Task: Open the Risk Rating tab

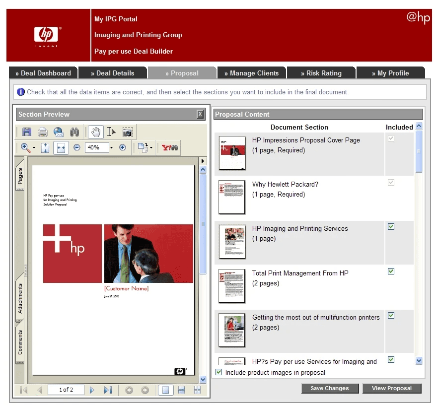Action: (321, 73)
